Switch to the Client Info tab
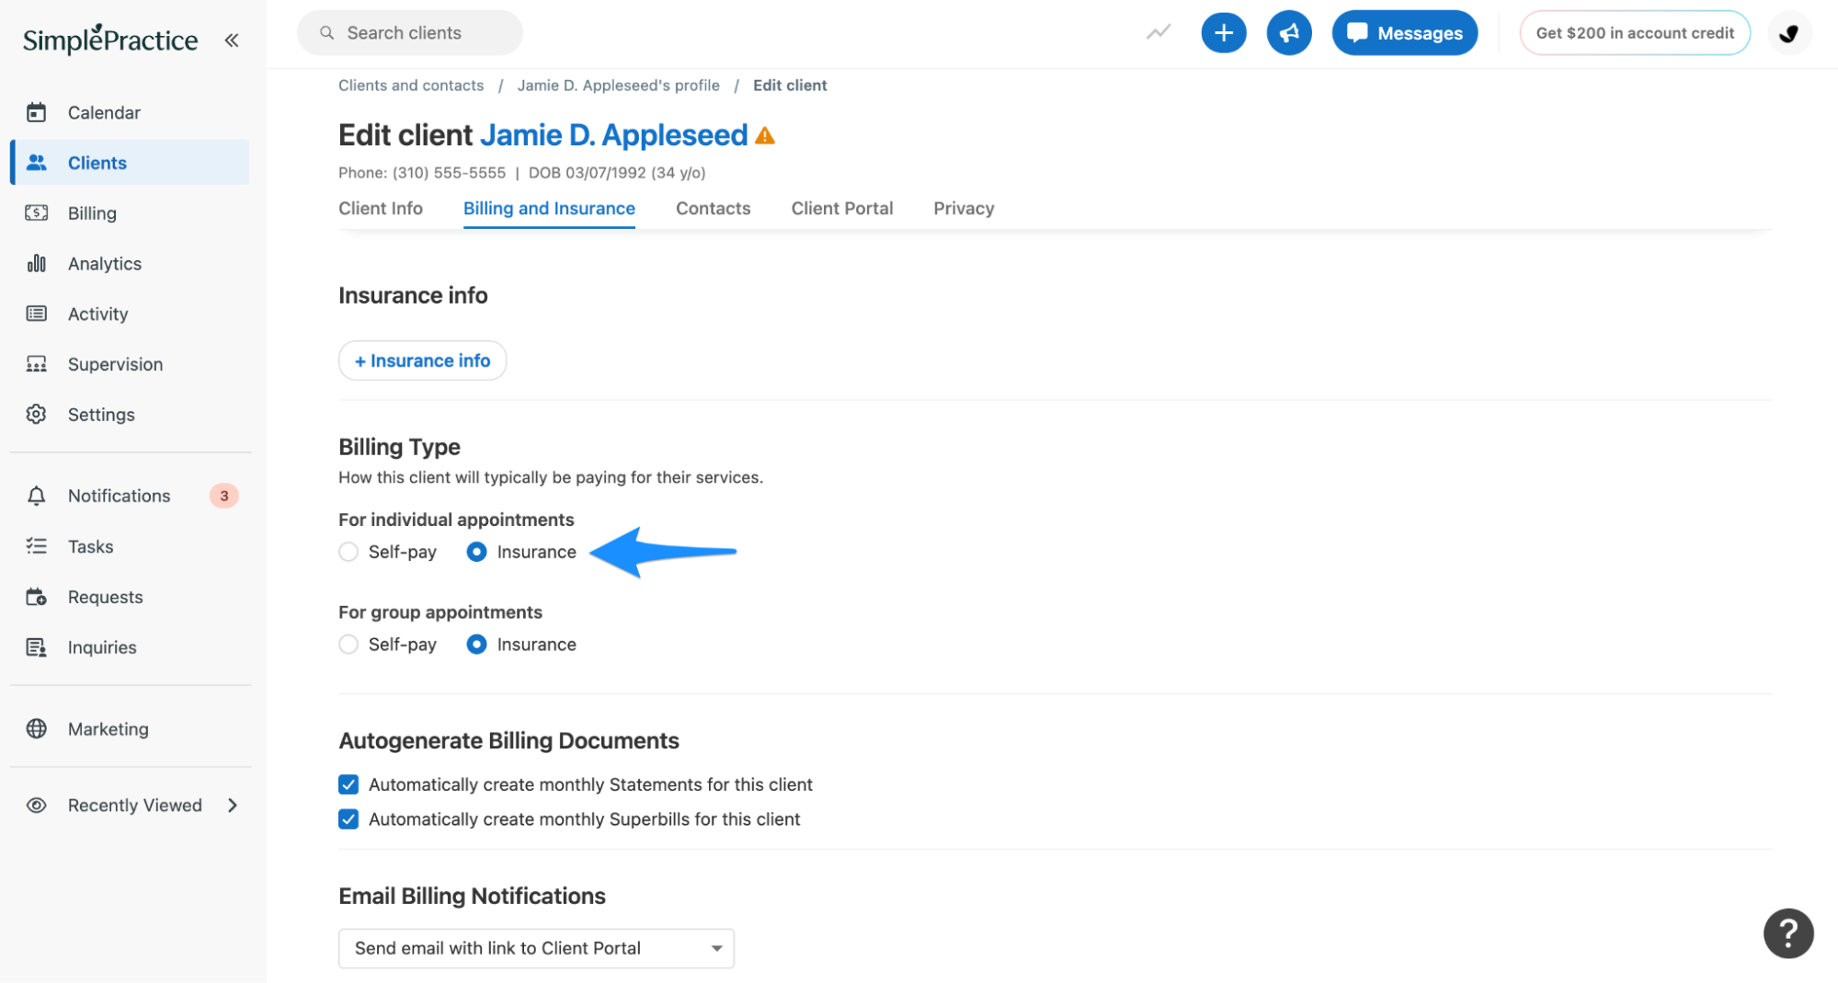This screenshot has height=983, width=1838. (x=381, y=209)
